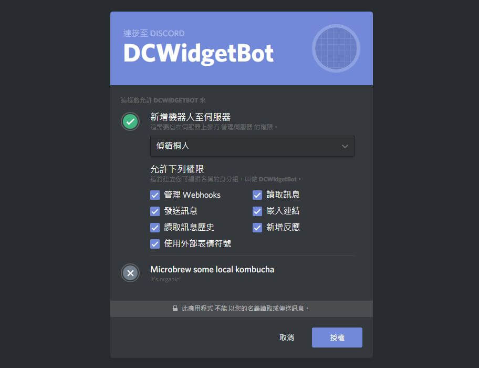
Task: Open the 偵錯桐人 server dropdown
Action: click(252, 146)
